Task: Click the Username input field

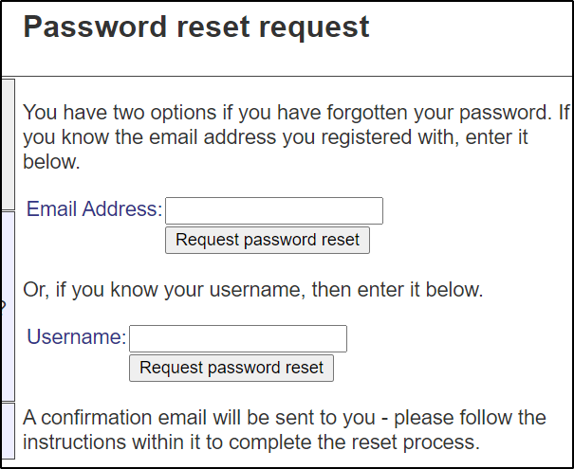Action: coord(237,338)
